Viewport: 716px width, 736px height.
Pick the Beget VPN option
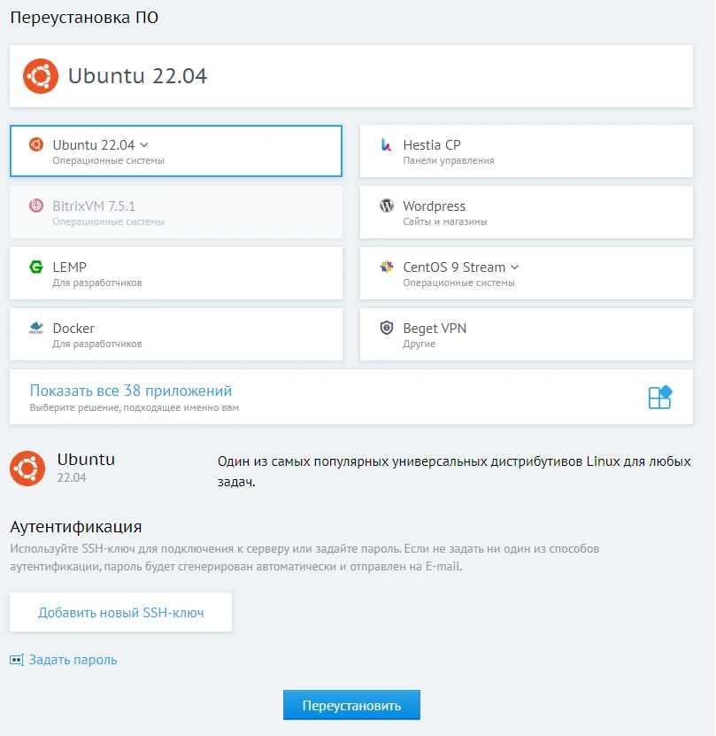tap(526, 335)
